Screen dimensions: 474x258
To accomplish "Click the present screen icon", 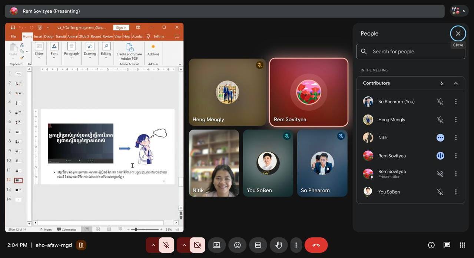I will point(217,245).
